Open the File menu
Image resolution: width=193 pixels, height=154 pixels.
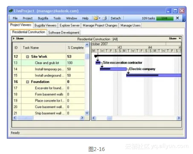[15, 18]
